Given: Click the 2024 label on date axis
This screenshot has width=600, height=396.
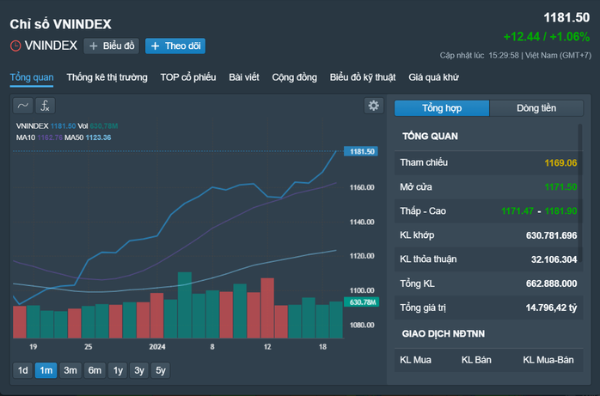Looking at the screenshot, I should click(157, 347).
